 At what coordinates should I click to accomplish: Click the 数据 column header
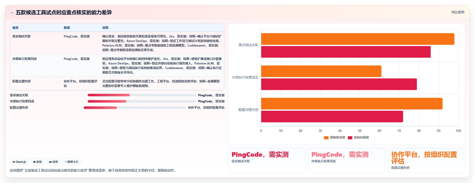(x=67, y=28)
